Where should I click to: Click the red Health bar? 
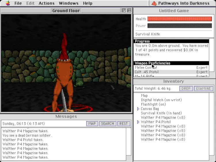pyautogui.click(x=180, y=19)
